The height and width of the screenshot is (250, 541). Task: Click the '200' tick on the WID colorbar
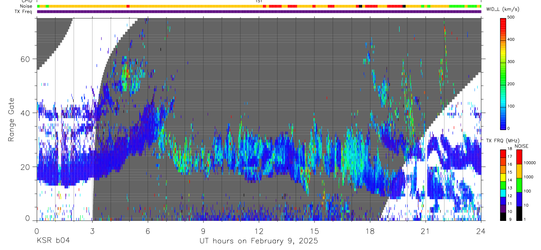pos(511,84)
